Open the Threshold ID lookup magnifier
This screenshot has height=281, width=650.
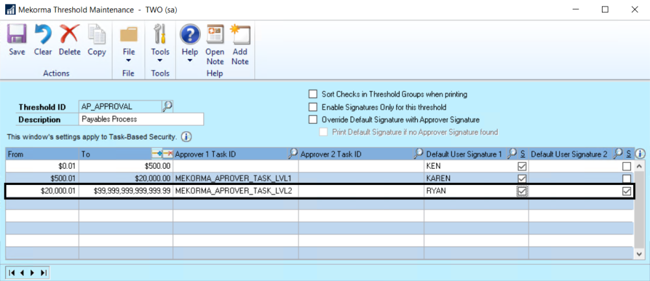tap(167, 106)
